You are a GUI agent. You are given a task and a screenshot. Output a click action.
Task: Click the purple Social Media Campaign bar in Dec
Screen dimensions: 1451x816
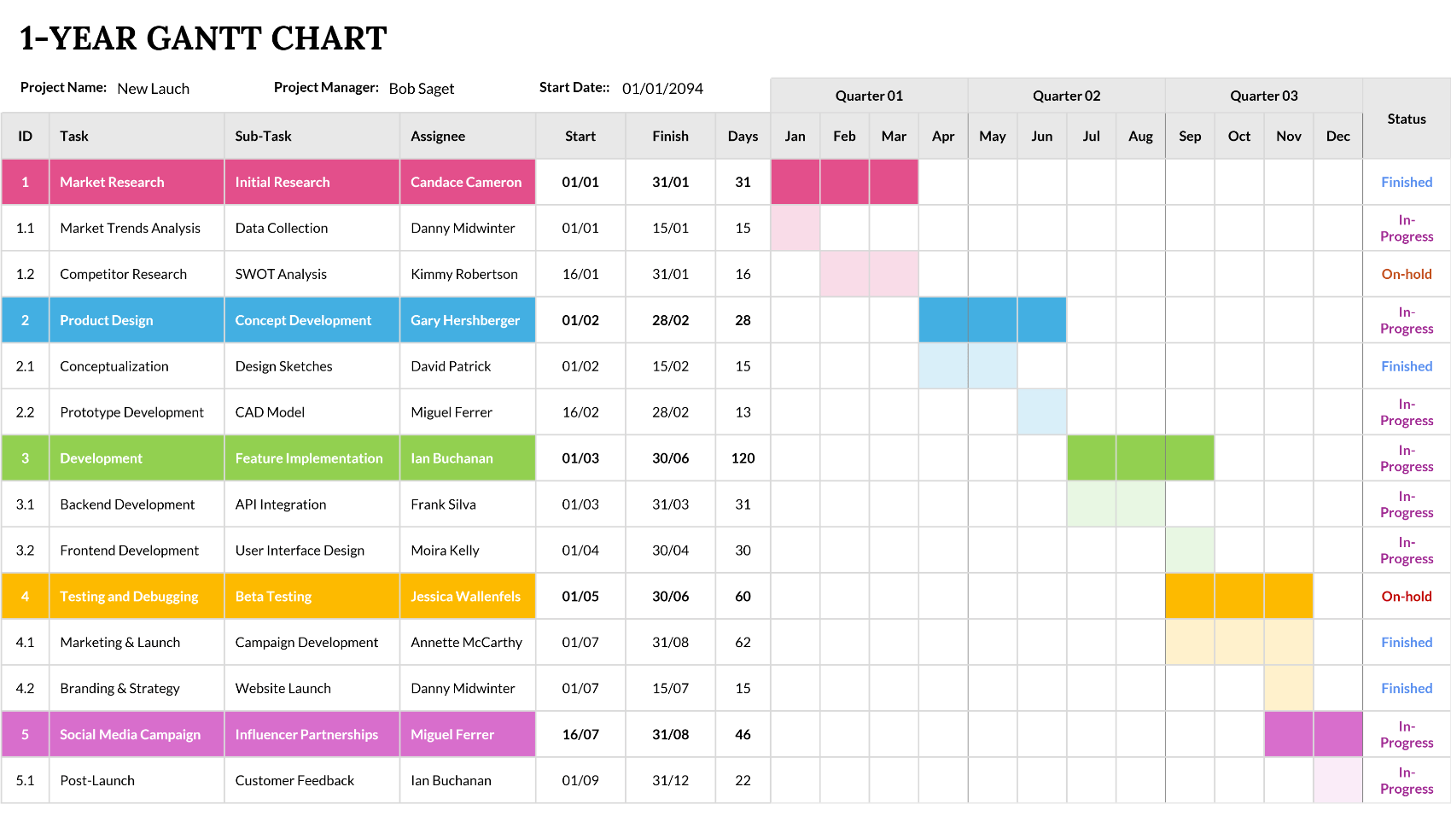click(1337, 735)
